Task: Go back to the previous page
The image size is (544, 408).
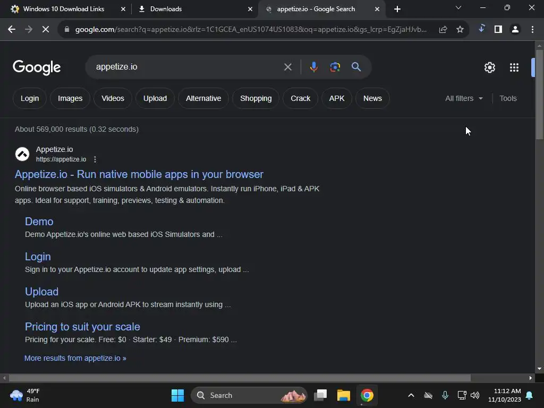Action: [12, 30]
